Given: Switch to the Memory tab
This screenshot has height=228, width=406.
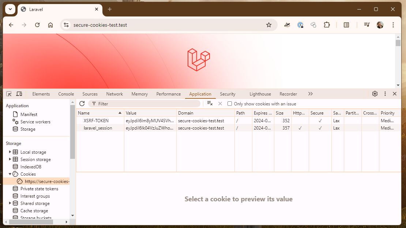Looking at the screenshot, I should pos(140,94).
